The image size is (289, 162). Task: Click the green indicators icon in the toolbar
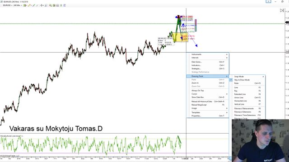pyautogui.click(x=54, y=5)
